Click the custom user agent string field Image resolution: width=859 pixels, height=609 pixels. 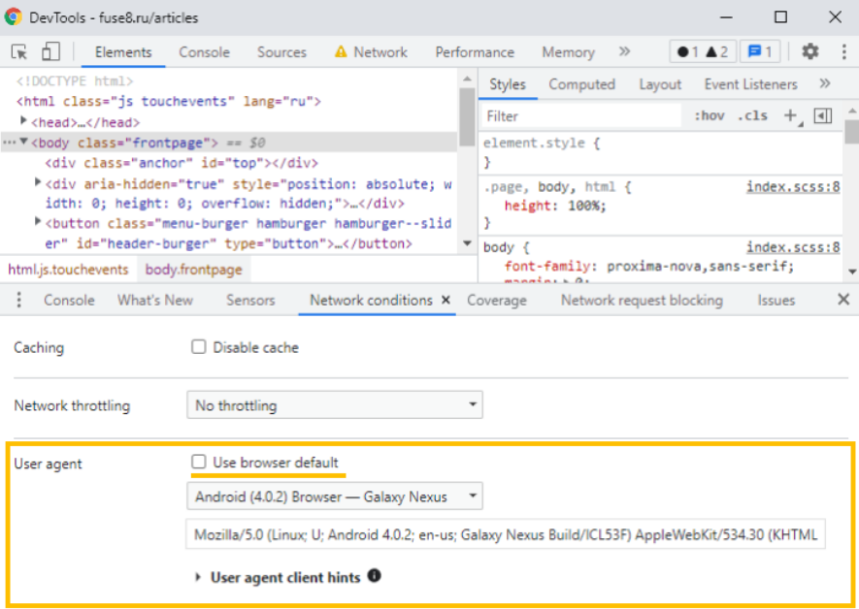point(505,534)
